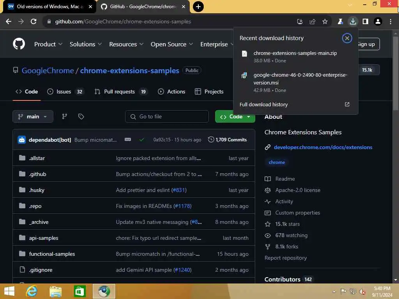Open the Chrome three-dot menu
This screenshot has width=399, height=299.
point(390,22)
